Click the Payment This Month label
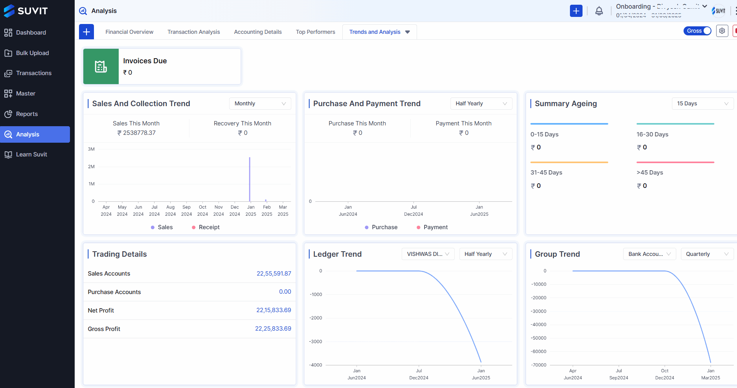This screenshot has width=737, height=388. click(x=464, y=123)
